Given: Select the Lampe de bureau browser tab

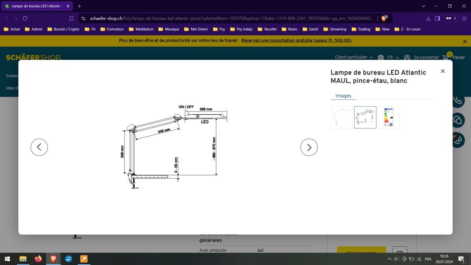Looking at the screenshot, I should coord(36,6).
